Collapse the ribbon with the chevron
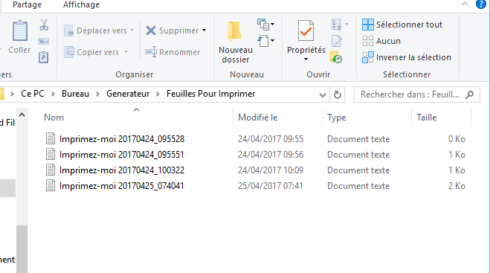The height and width of the screenshot is (273, 490). 465,4
